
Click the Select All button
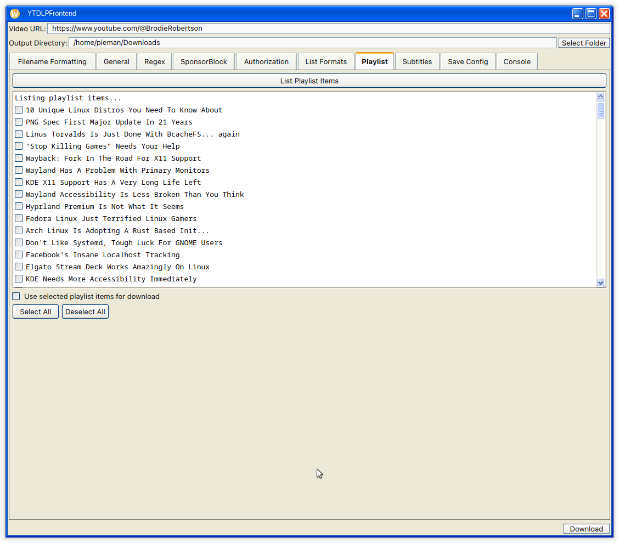point(36,312)
